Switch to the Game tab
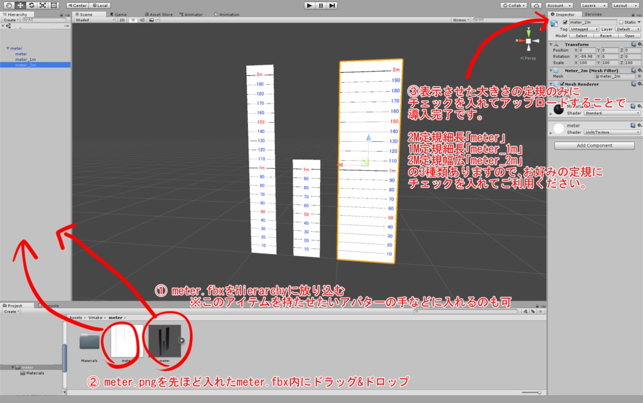Viewport: 643px width, 403px height. pos(119,14)
